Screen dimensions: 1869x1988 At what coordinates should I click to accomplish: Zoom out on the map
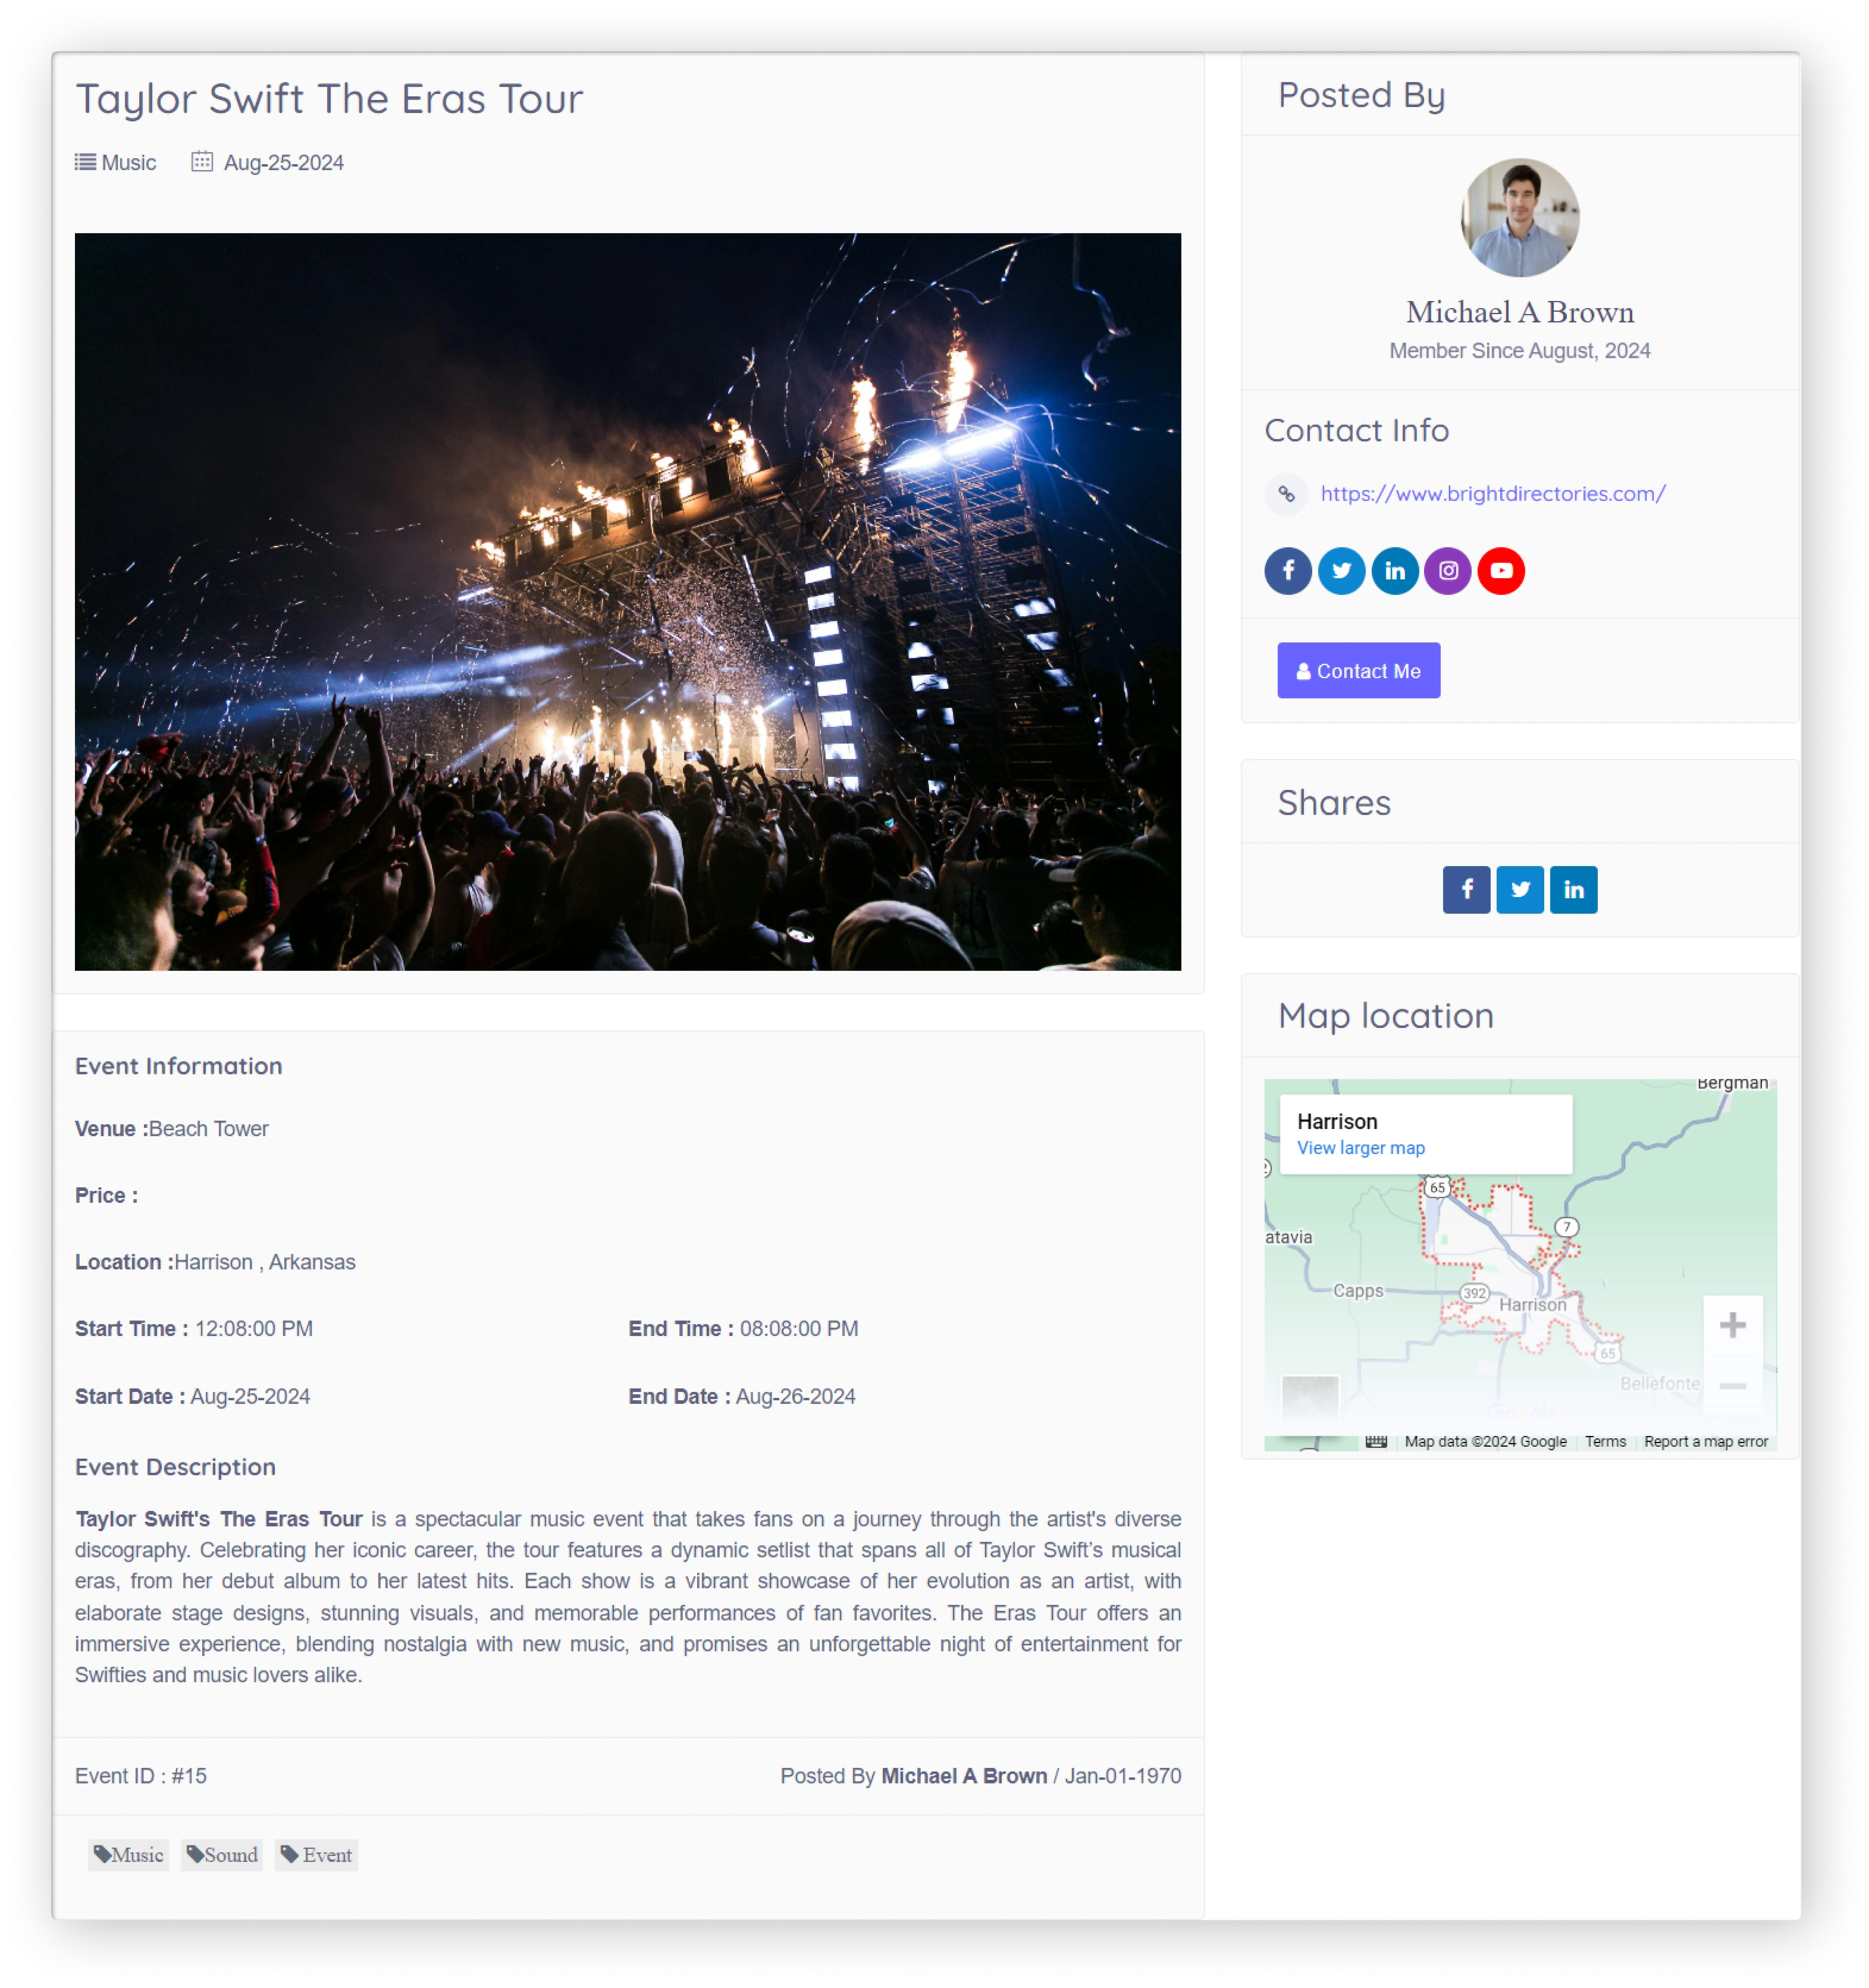point(1732,1385)
